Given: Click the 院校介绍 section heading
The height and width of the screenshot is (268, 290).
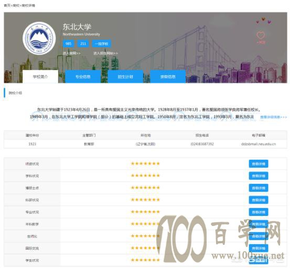Looking at the screenshot, I should tap(15, 93).
